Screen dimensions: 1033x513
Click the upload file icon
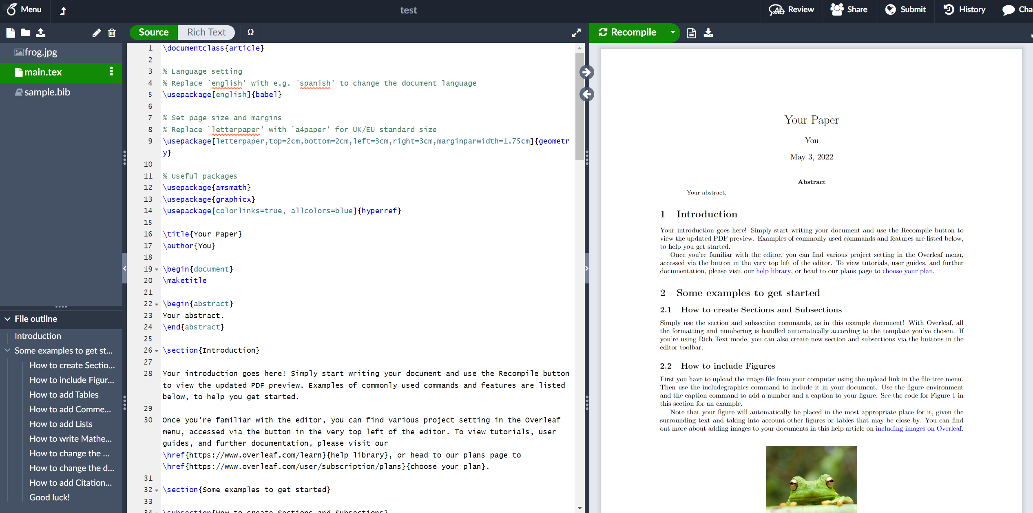click(40, 33)
